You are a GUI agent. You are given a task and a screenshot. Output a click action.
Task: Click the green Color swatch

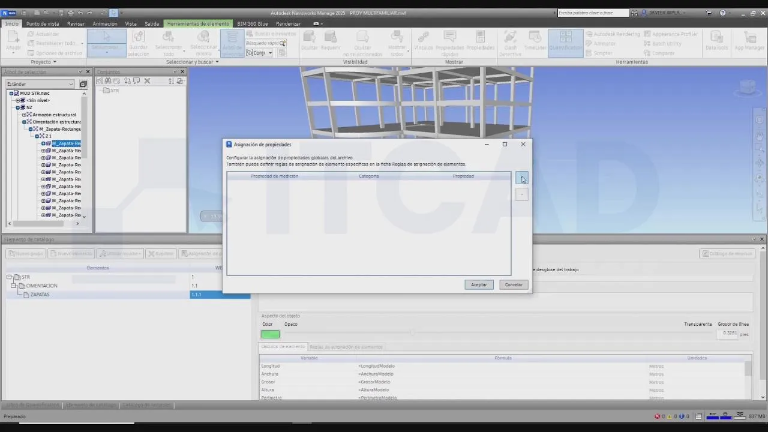(270, 334)
